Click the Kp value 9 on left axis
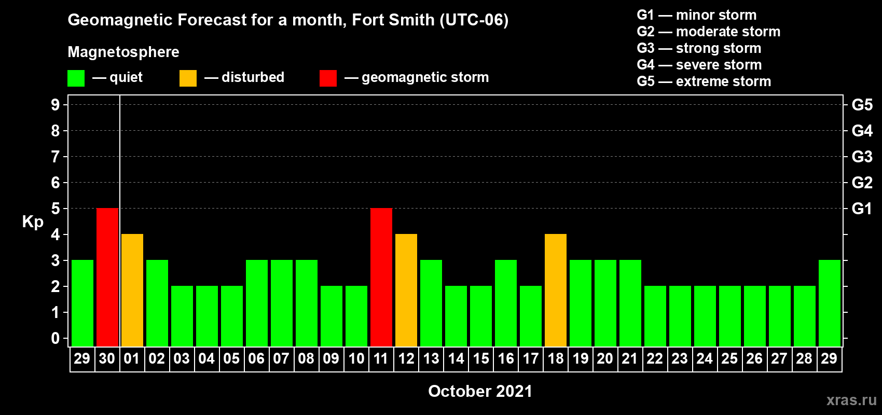This screenshot has height=415, width=882. (x=56, y=105)
